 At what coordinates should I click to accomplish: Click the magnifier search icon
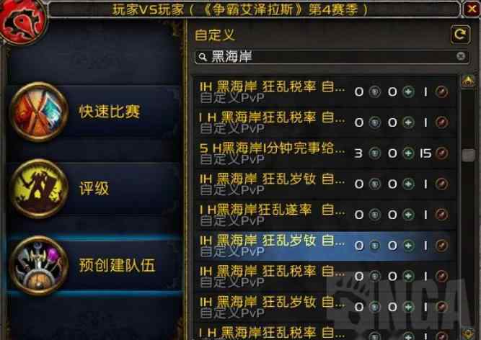click(x=203, y=57)
